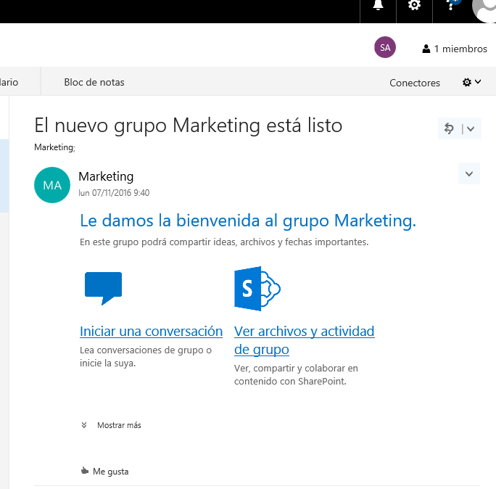The image size is (496, 489).
Task: Click the Marketing sender name
Action: click(106, 176)
